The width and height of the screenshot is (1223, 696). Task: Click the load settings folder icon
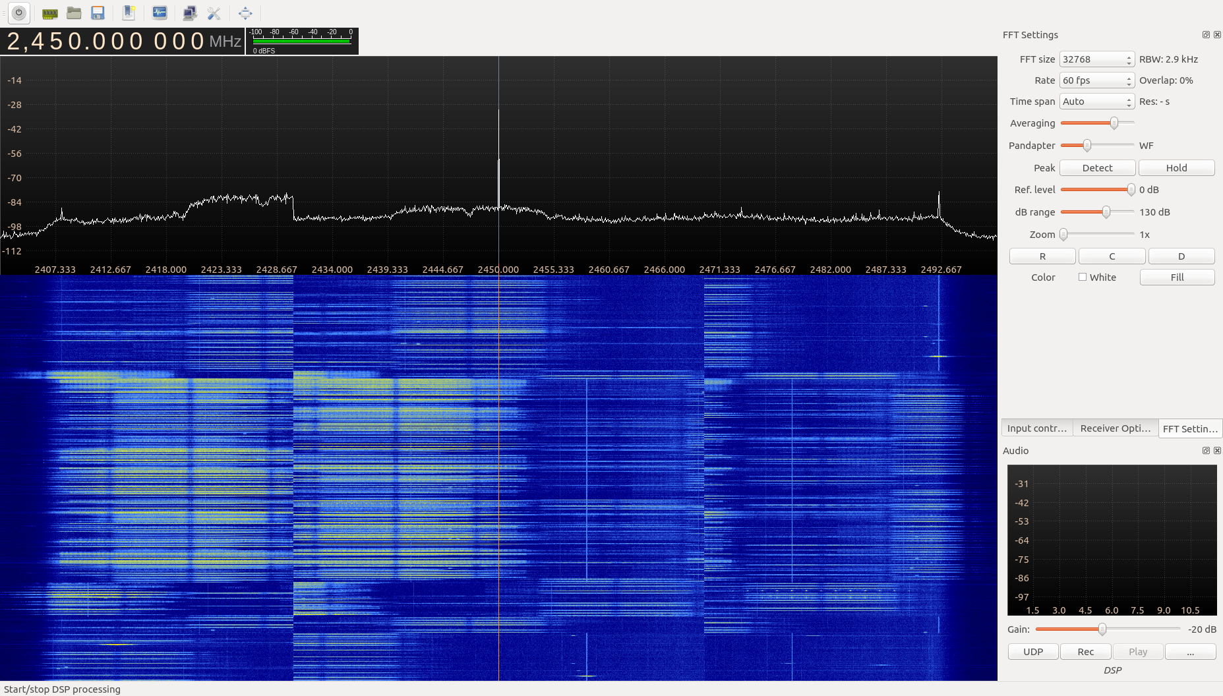(x=74, y=13)
